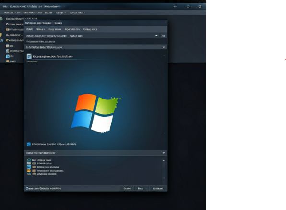
Task: Click the vertical scrollbar of the dialog's bottom list
Action: pos(164,171)
